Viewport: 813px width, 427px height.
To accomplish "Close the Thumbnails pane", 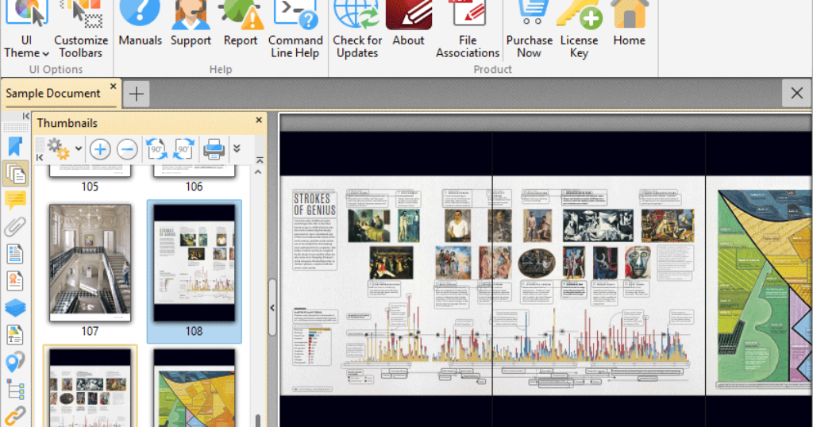I will pos(259,120).
